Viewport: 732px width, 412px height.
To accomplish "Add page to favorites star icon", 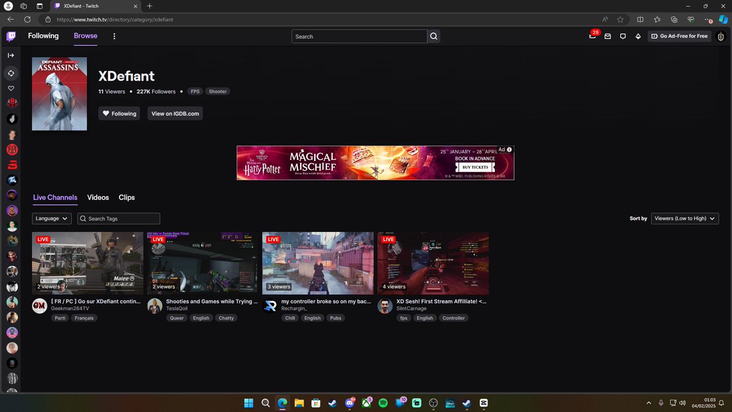I will 620,20.
